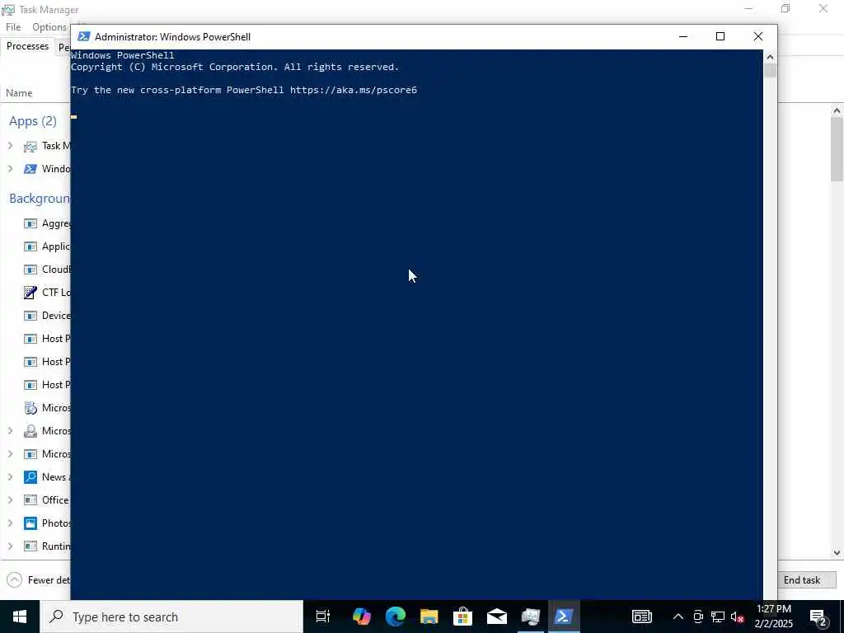This screenshot has width=844, height=633.
Task: Click the Meet Now tray icon
Action: (698, 617)
